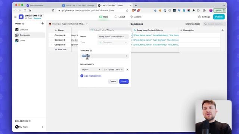Focus the Search columns field
Screen dimensions: 239x134
(x=214, y=24)
